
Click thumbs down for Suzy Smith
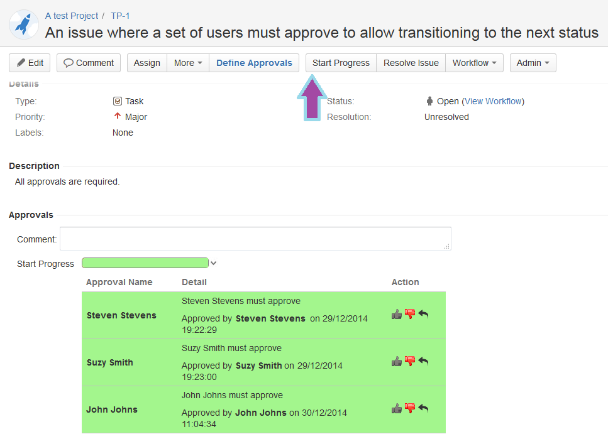click(410, 361)
